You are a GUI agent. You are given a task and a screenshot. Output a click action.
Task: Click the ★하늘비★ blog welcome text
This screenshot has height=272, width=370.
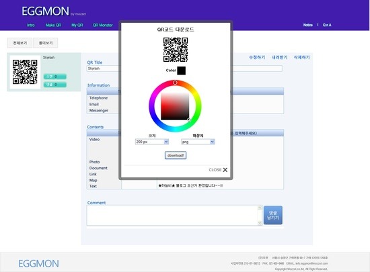click(x=190, y=185)
